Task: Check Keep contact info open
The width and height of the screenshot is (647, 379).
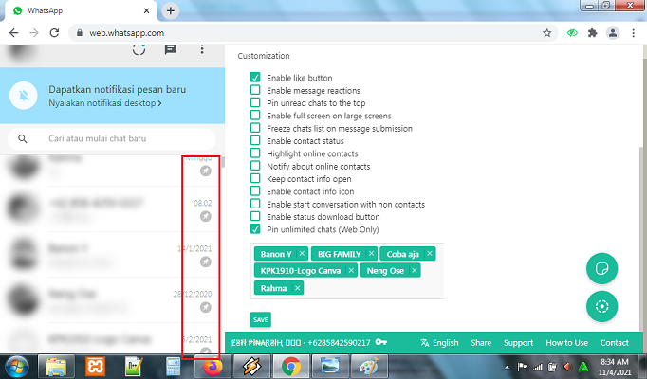Action: [255, 178]
